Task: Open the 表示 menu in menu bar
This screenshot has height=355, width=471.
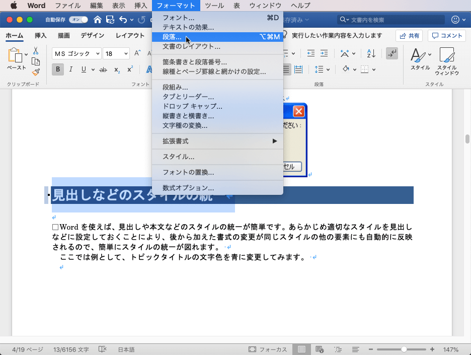Action: (119, 6)
